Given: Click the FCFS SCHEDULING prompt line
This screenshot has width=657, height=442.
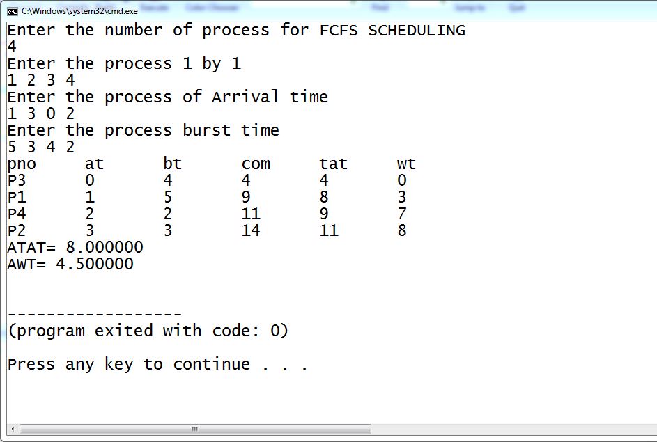Looking at the screenshot, I should coord(236,30).
